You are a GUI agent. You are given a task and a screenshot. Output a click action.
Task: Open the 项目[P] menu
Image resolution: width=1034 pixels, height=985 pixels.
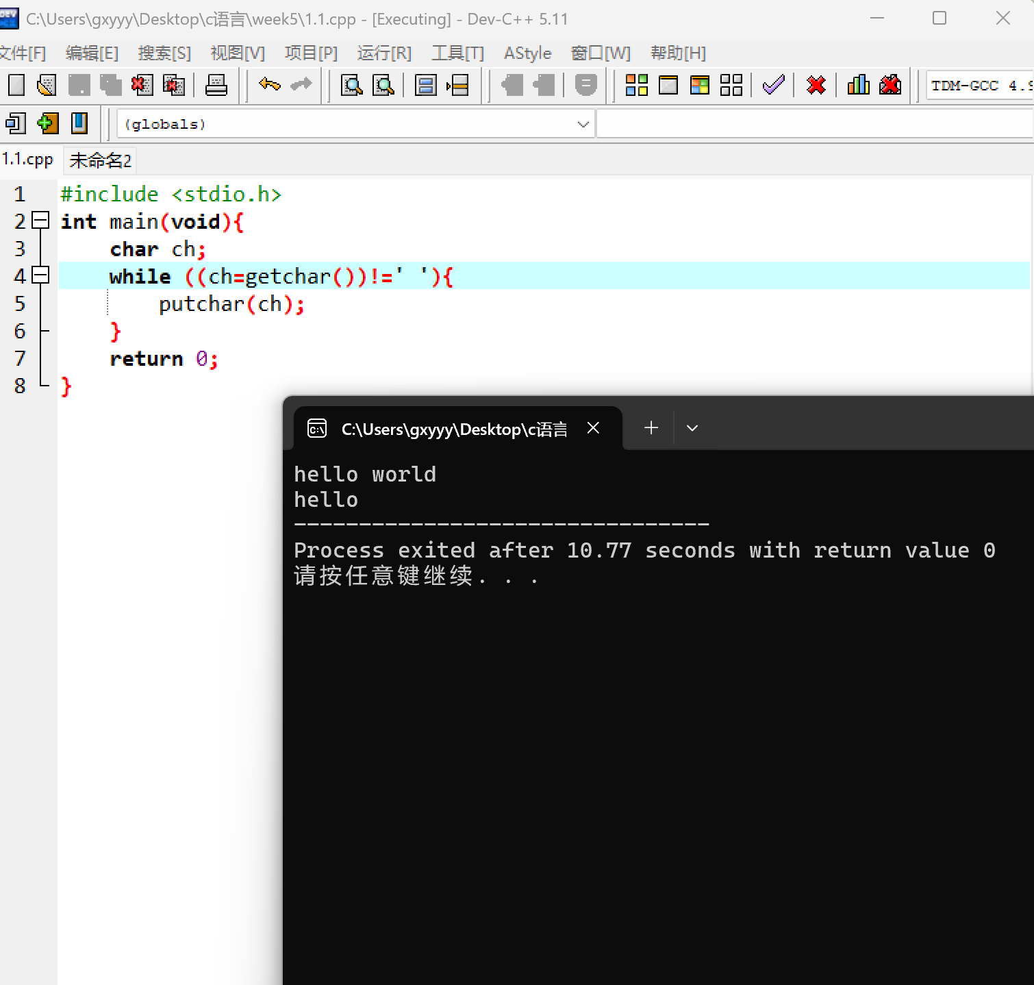pyautogui.click(x=311, y=53)
